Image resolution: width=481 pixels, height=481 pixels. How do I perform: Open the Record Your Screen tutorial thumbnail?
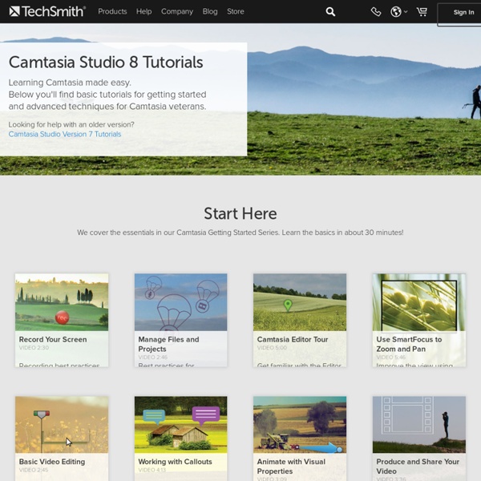tap(62, 302)
